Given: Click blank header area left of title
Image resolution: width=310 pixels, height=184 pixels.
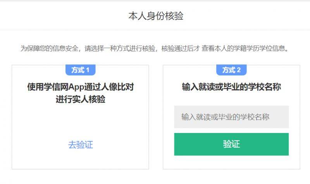Looking at the screenshot, I should [58, 16].
